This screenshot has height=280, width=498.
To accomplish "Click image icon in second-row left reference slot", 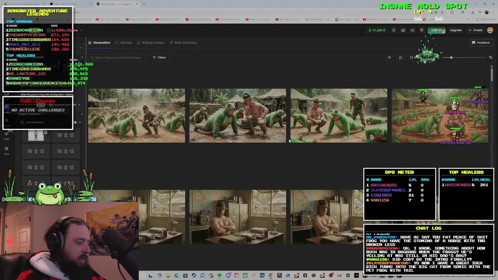I will point(30,151).
